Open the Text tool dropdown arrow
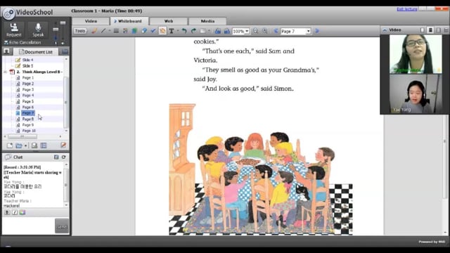The width and height of the screenshot is (450, 253). (178, 31)
